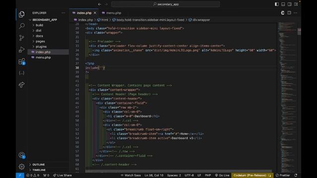Image resolution: width=317 pixels, height=178 pixels.
Task: Click Codeium (Pre-Release) status item
Action: click(x=252, y=176)
